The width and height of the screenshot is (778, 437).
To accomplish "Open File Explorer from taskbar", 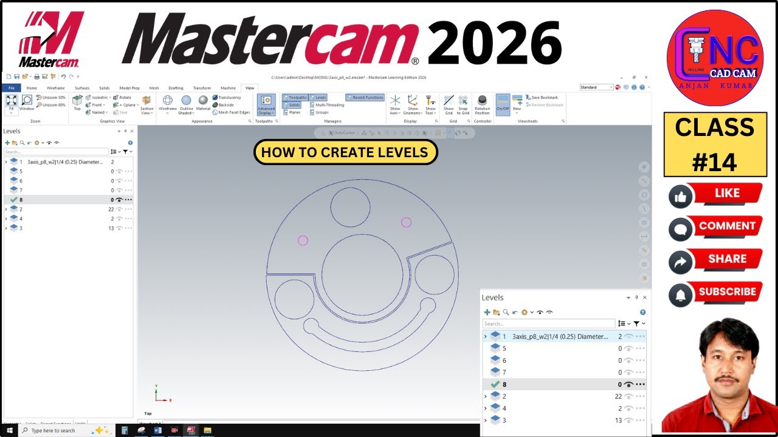I will tap(207, 430).
